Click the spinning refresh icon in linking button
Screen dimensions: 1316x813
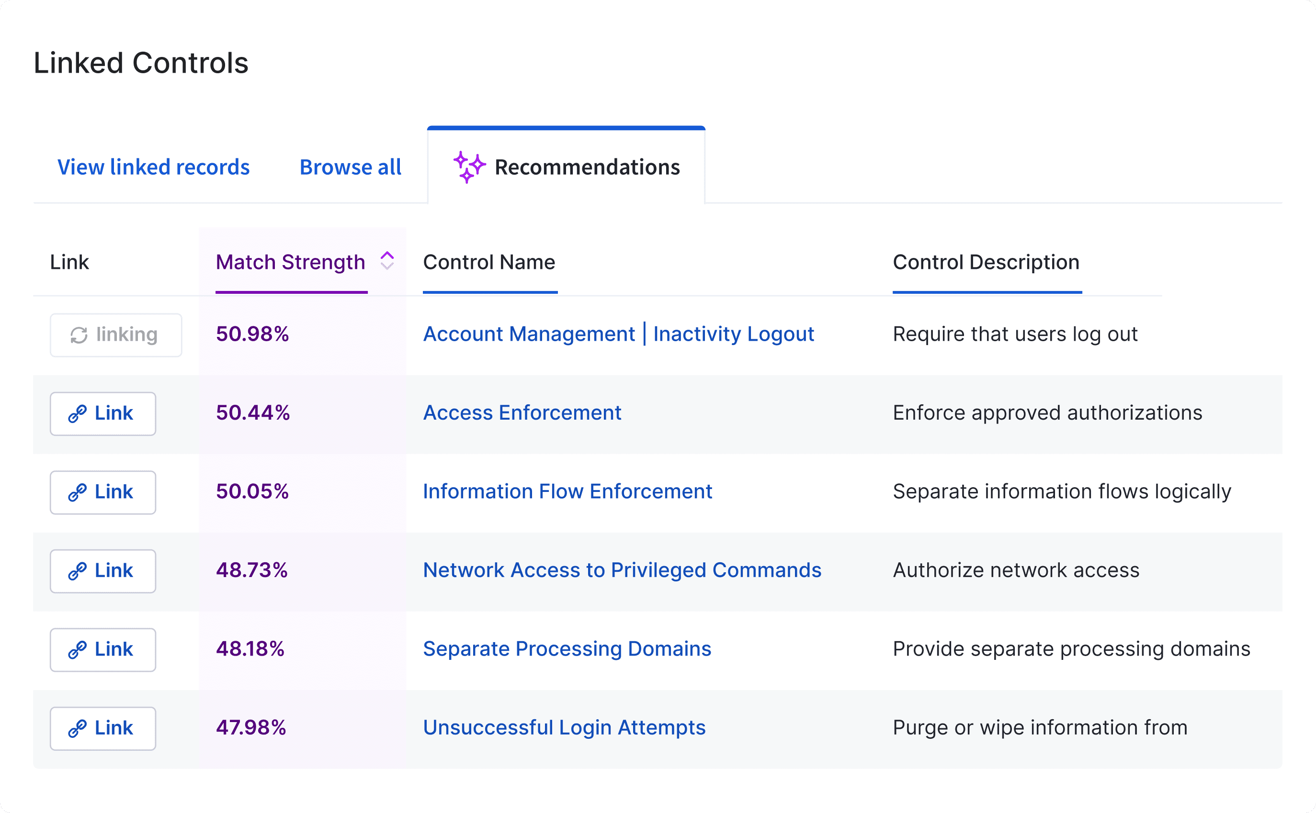pos(79,335)
